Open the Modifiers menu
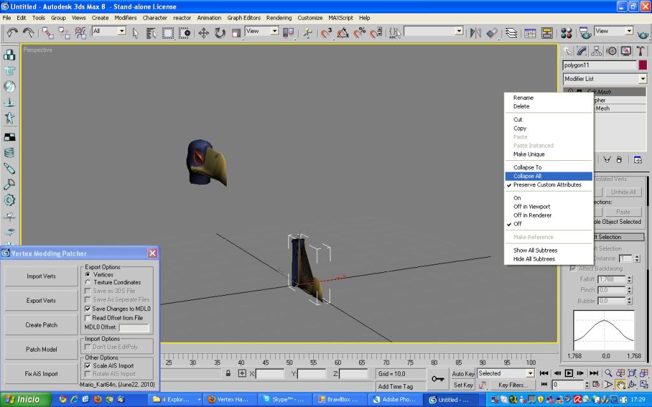This screenshot has height=407, width=652. [x=125, y=18]
